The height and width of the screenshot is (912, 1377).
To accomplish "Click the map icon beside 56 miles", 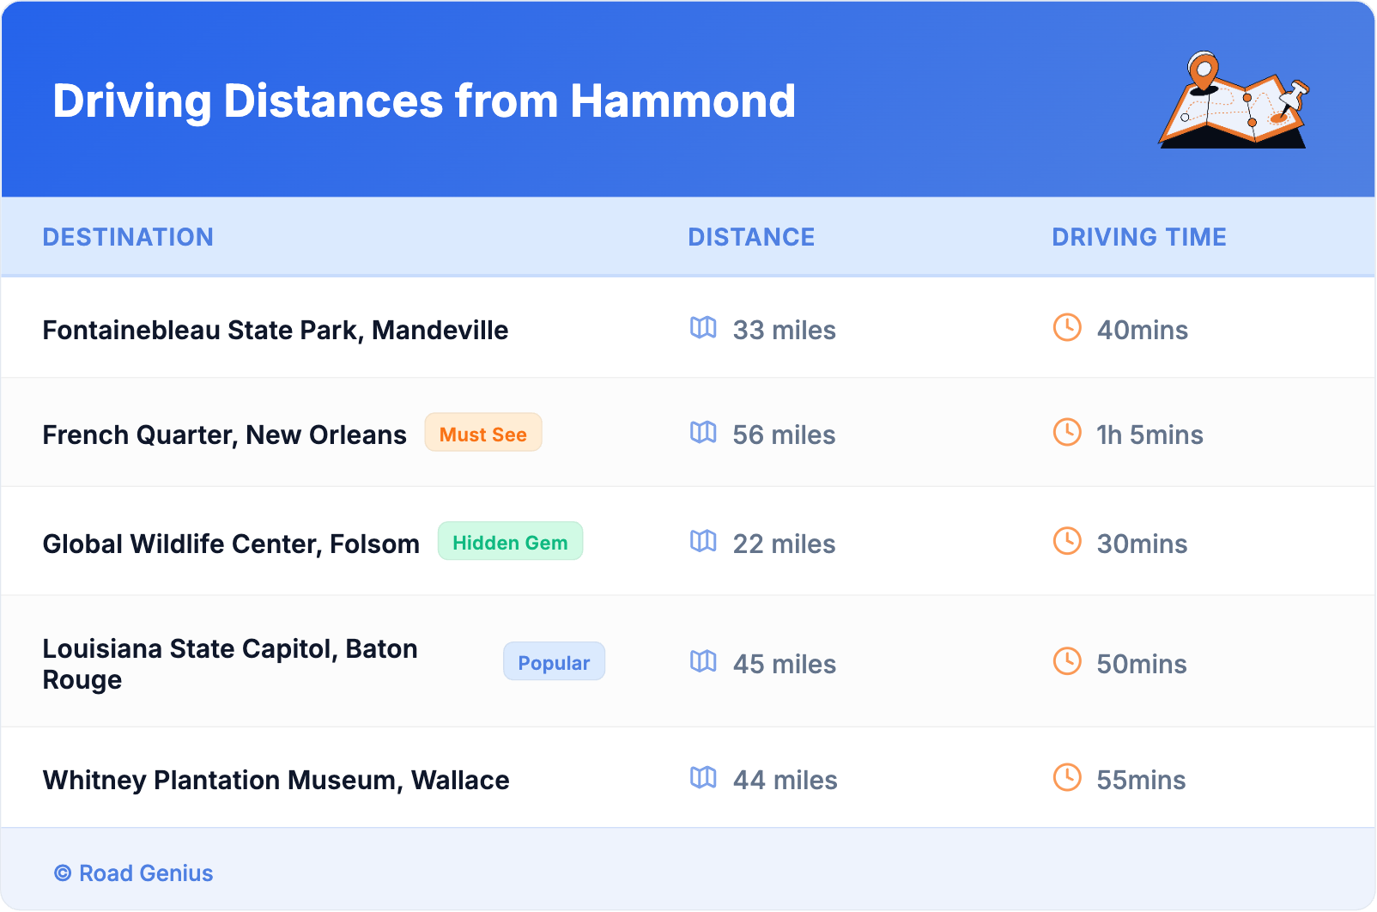I will pyautogui.click(x=703, y=433).
